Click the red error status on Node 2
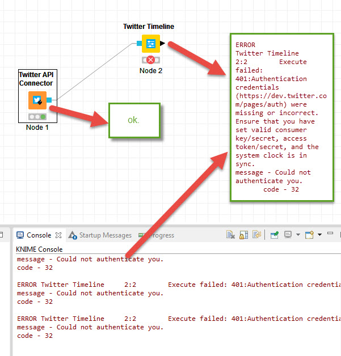The image size is (341, 356). click(x=151, y=60)
